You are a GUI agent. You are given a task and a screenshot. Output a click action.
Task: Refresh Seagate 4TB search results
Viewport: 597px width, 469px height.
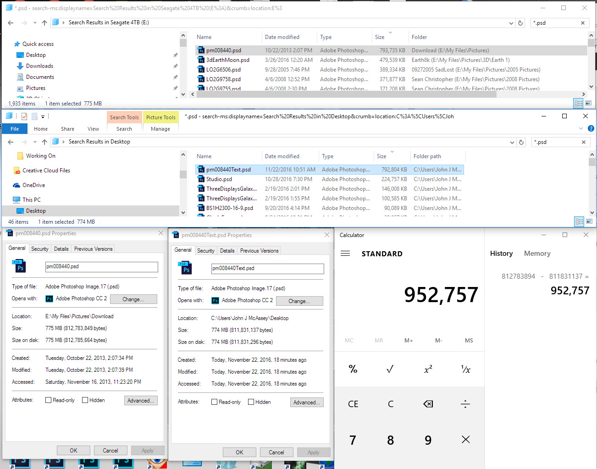[x=520, y=23]
